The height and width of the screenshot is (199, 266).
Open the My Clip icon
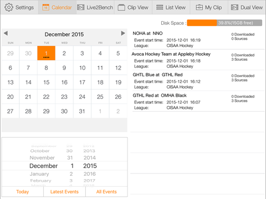(199, 7)
